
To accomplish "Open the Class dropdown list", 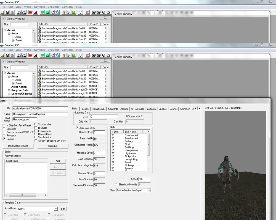I will (149, 190).
